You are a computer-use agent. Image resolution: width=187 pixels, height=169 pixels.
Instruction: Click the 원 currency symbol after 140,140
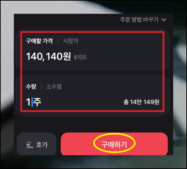point(67,56)
